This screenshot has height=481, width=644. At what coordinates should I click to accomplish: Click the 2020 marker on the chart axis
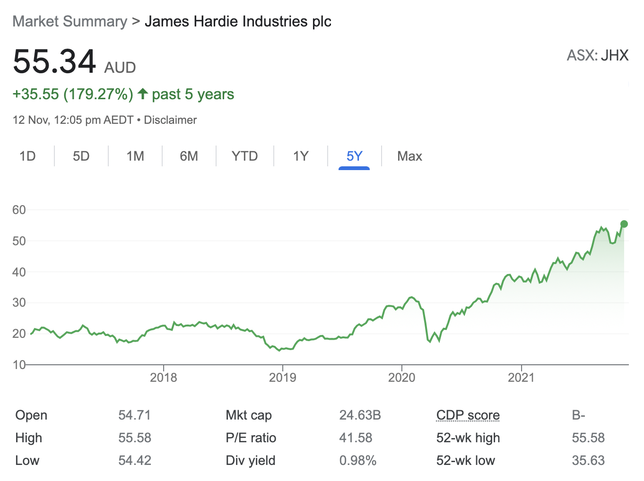click(402, 377)
